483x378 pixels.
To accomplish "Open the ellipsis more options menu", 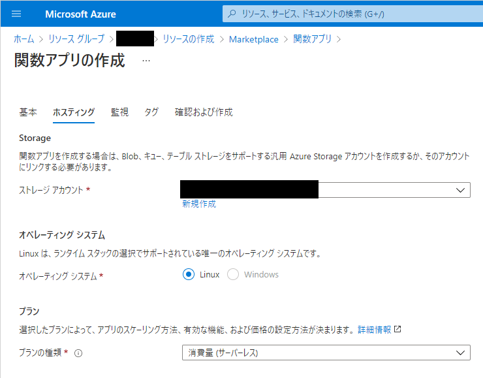I will click(x=146, y=61).
